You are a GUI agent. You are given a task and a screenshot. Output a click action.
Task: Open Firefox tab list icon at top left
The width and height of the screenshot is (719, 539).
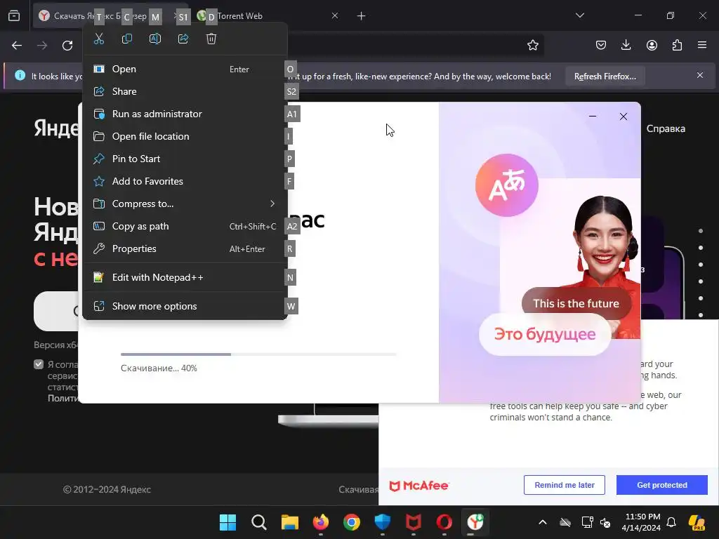click(x=14, y=16)
